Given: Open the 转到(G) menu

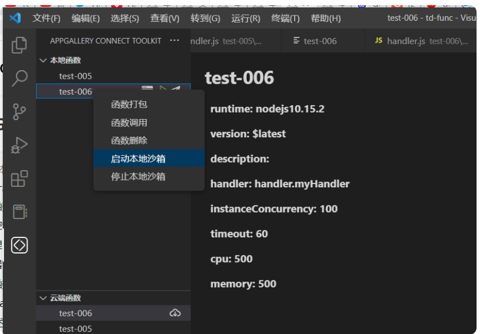Looking at the screenshot, I should pos(205,18).
